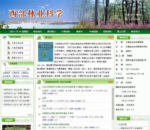Click the magnifier search button beside the query box
The image size is (150, 130).
[28, 69]
